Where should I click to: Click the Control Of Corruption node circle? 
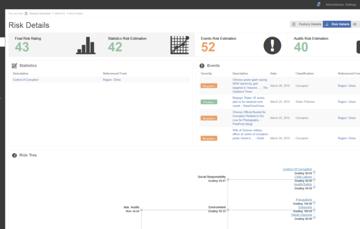(314, 172)
